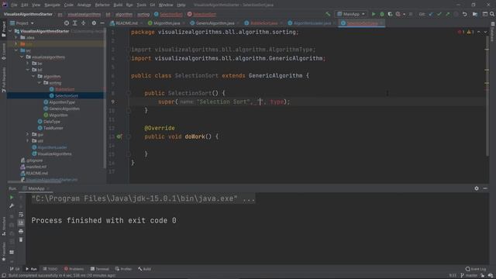Hide Run panel with minus icon
The height and width of the screenshot is (279, 496).
click(x=485, y=188)
